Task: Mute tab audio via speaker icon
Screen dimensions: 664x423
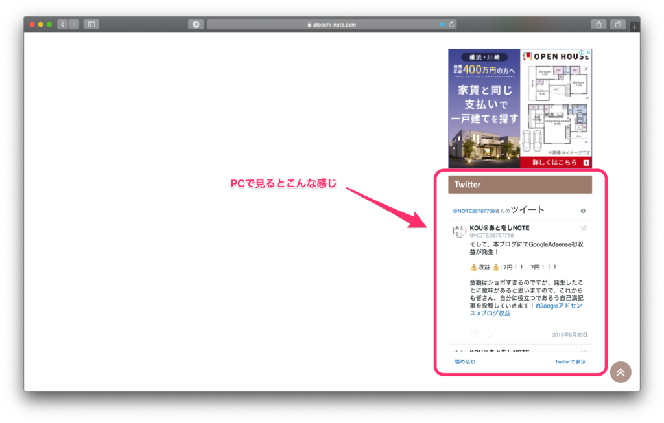Action: [442, 25]
